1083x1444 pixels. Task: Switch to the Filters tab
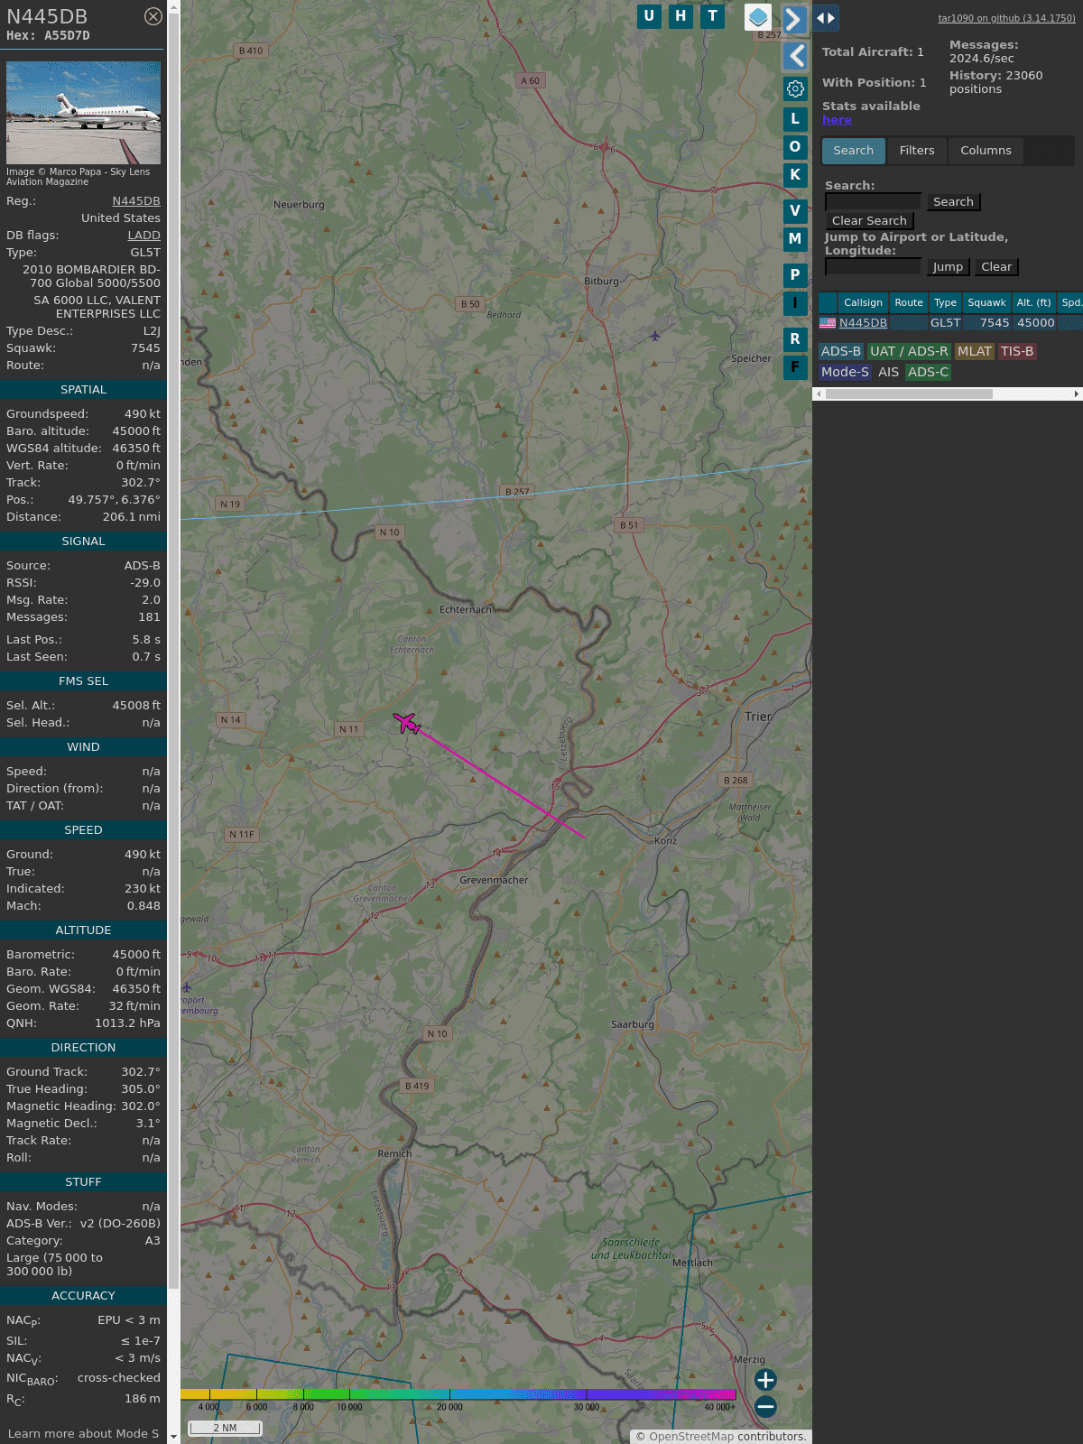(x=916, y=151)
